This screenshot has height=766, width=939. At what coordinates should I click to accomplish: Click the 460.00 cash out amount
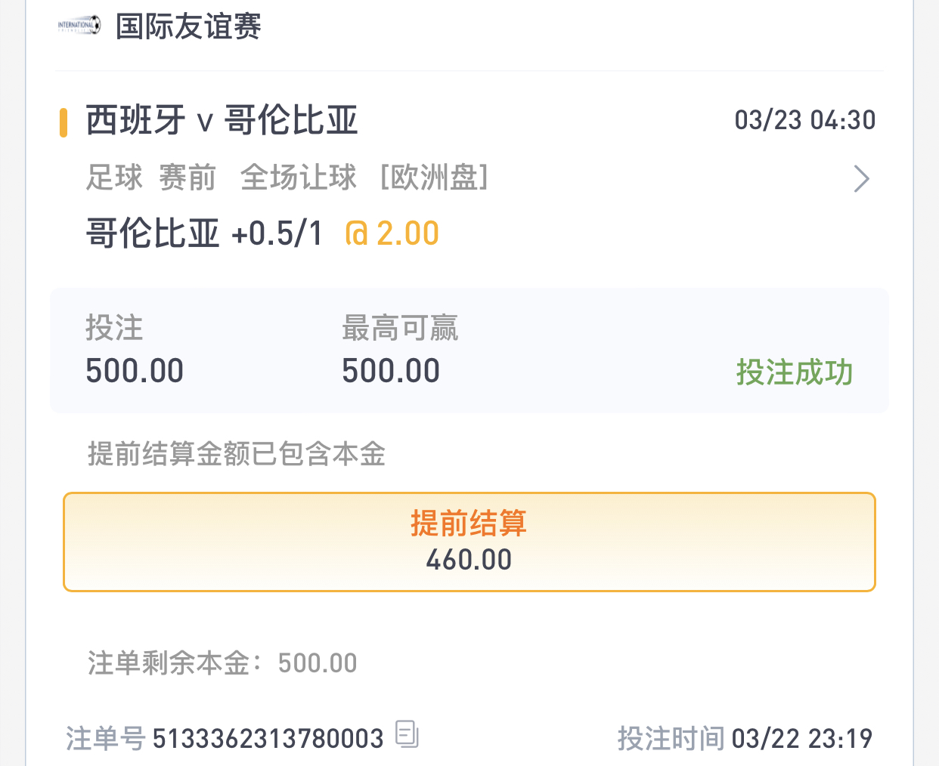[x=469, y=560]
